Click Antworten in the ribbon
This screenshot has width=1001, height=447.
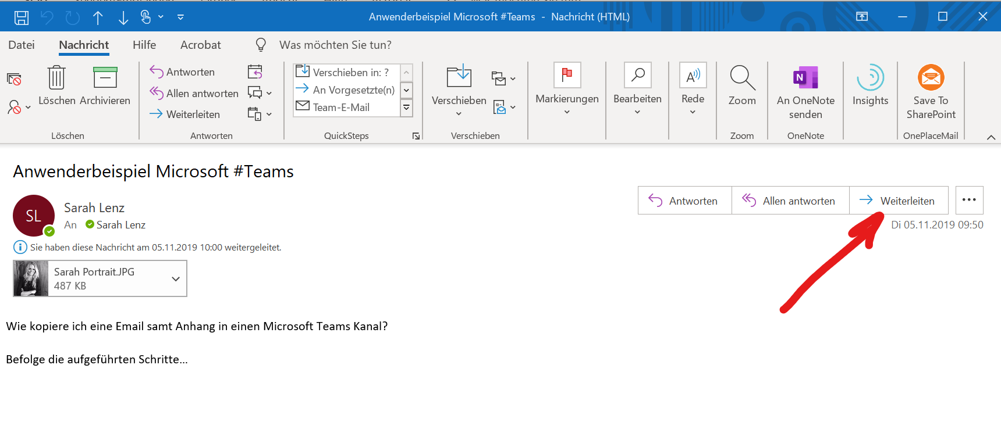coord(182,72)
